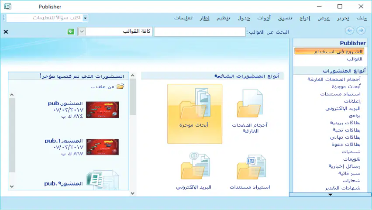Select أحجام الصفحات الفارغة in sidebar list

(334, 79)
